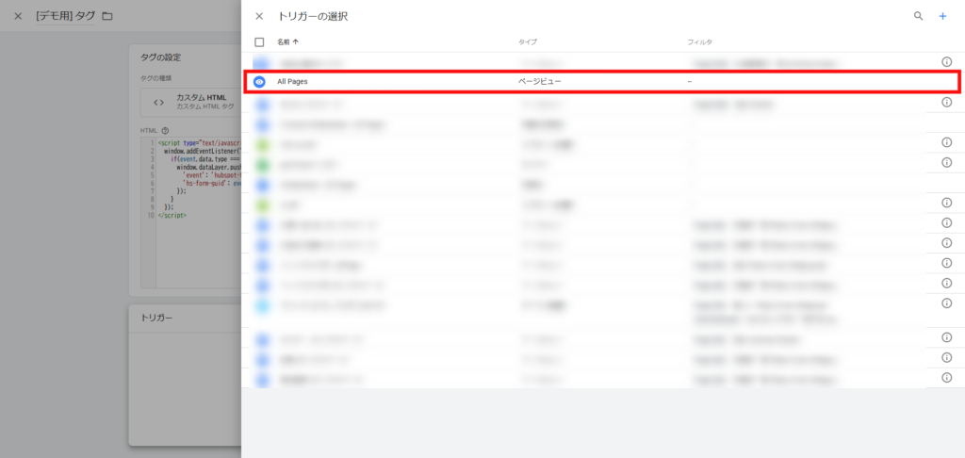The image size is (965, 458).
Task: Open the トリガー section card
Action: pyautogui.click(x=186, y=374)
